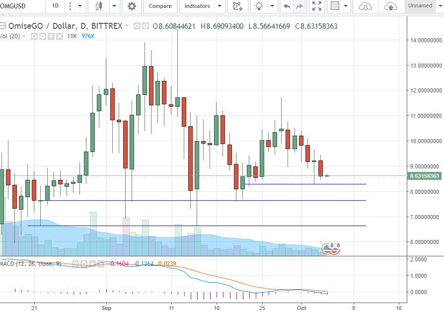Select candlestick chart style icon
444x312 pixels.
99,6
